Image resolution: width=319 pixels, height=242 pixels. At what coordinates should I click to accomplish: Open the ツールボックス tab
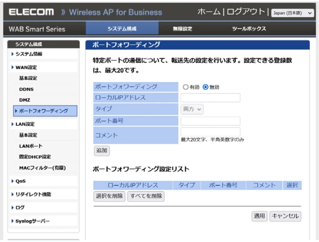[x=249, y=29]
